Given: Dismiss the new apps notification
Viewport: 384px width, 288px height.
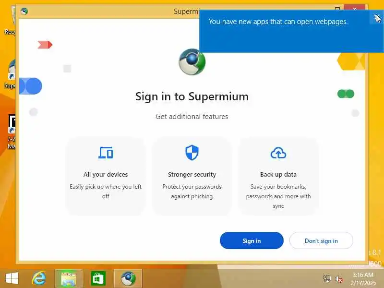Looking at the screenshot, I should (x=376, y=17).
